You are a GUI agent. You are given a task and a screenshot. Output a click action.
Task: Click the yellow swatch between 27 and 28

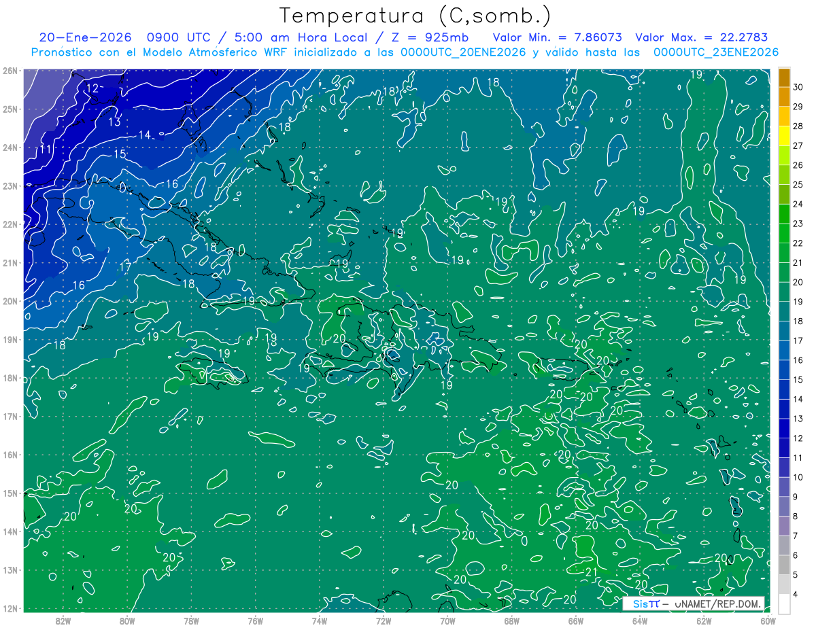tap(784, 136)
